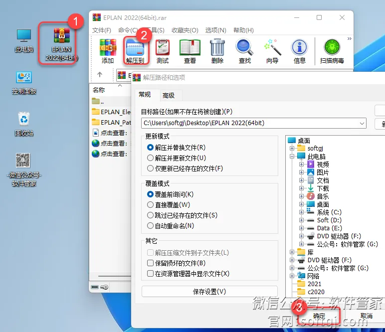Click the 保存设置(V) button

pyautogui.click(x=209, y=292)
